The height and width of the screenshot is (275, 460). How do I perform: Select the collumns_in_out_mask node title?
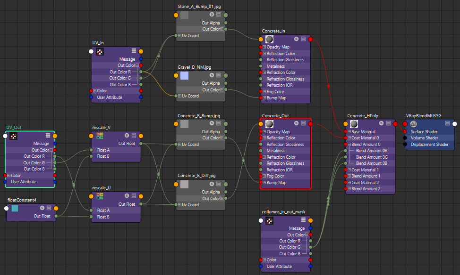284,211
